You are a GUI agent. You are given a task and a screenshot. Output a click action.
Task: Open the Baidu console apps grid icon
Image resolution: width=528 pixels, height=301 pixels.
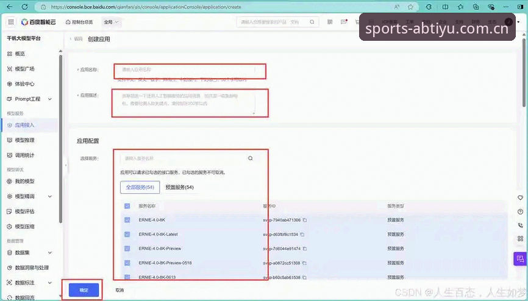[x=11, y=22]
